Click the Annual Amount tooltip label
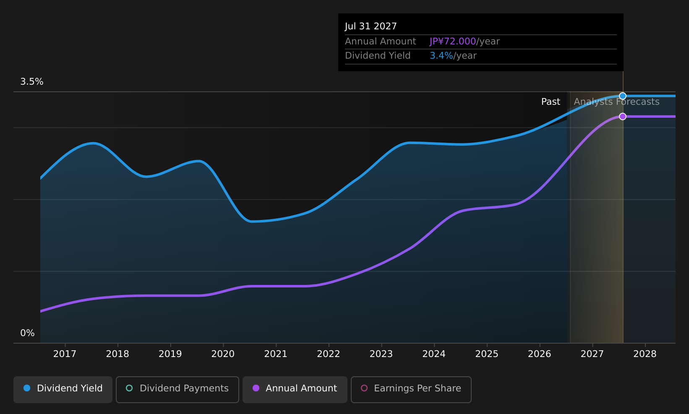Viewport: 689px width, 414px height. [381, 41]
